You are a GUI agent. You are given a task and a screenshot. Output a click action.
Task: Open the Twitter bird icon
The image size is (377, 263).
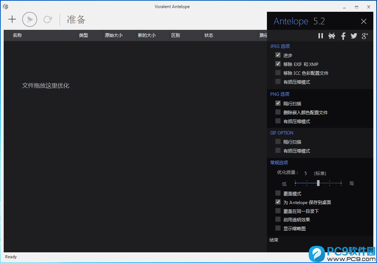click(354, 36)
